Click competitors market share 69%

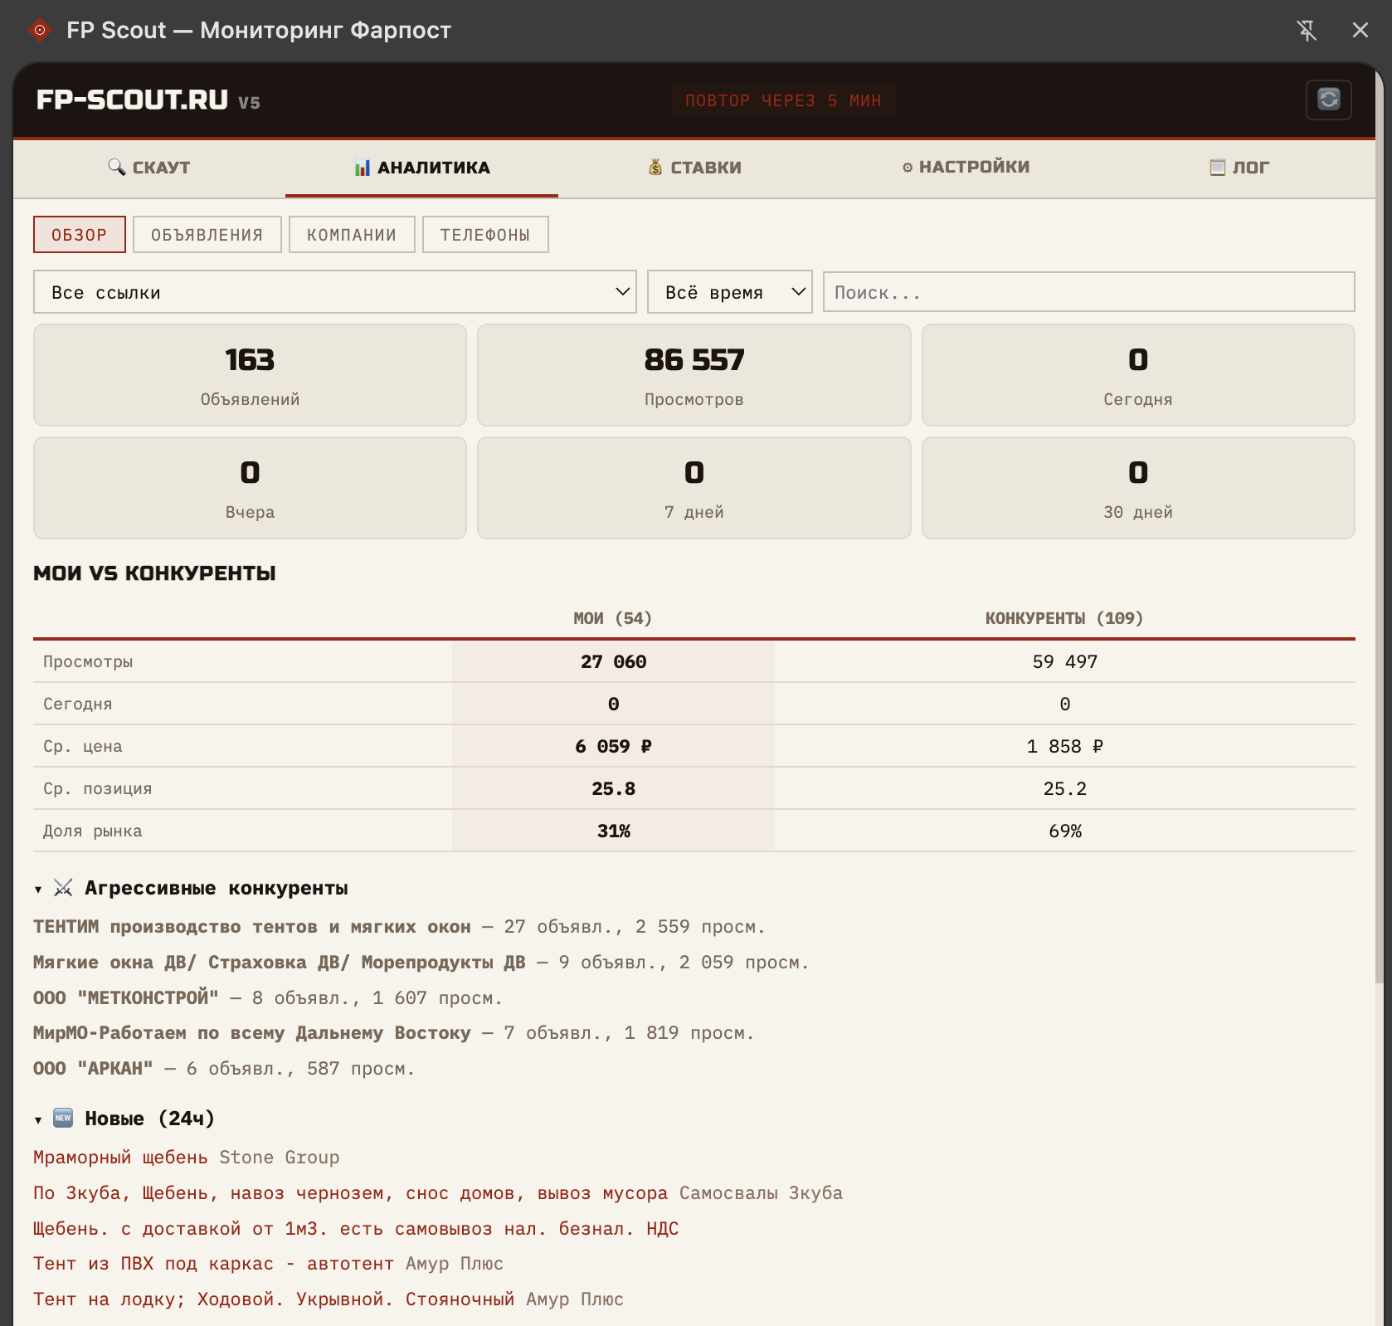point(1065,831)
